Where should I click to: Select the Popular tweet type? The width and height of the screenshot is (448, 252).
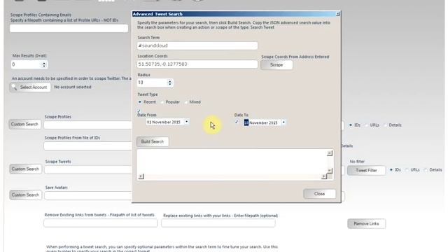(x=162, y=102)
